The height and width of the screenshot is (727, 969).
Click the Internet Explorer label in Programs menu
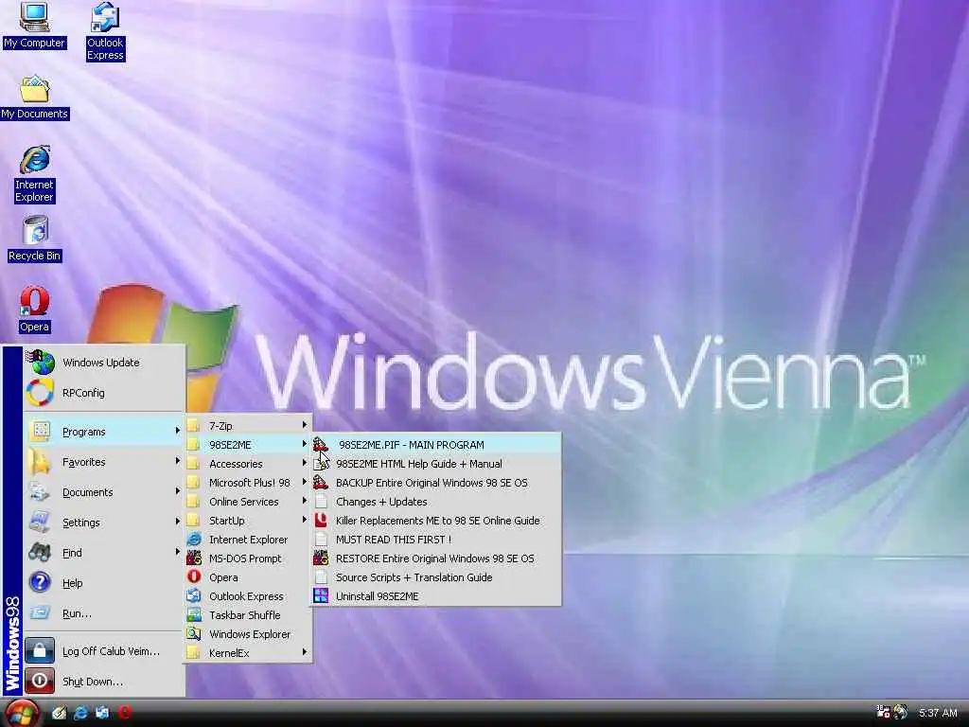coord(249,540)
